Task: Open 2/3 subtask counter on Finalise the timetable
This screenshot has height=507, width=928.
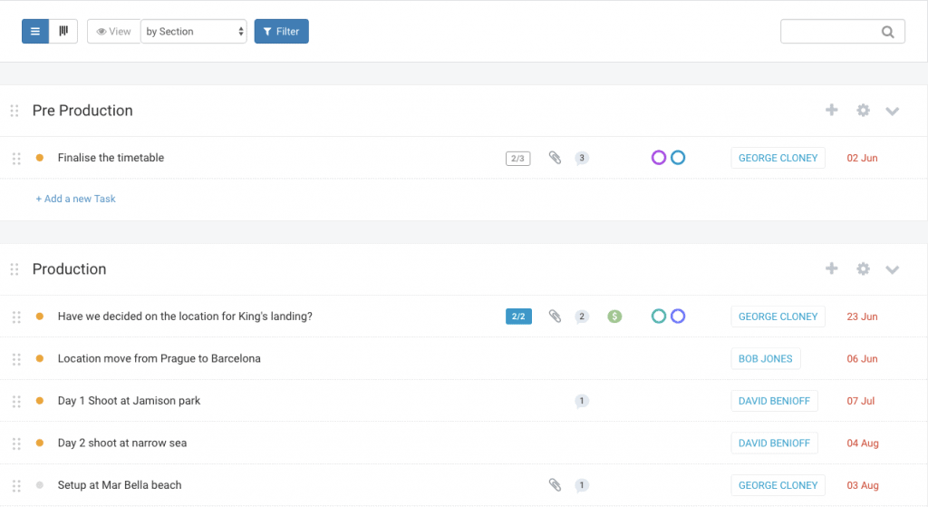Action: tap(517, 158)
